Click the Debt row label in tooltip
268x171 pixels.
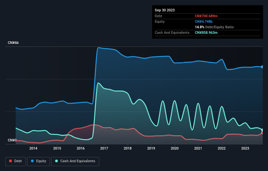coord(158,16)
